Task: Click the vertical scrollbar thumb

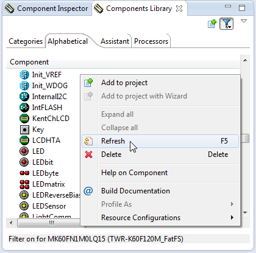Action: [x=245, y=138]
